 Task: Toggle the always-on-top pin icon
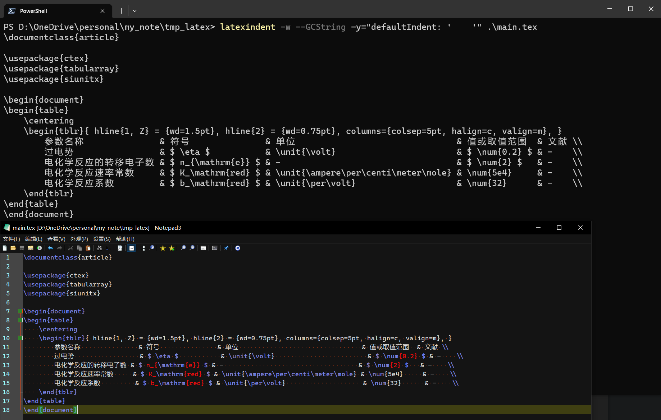tap(226, 248)
